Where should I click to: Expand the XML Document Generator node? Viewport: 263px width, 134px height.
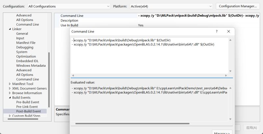tap(10, 88)
